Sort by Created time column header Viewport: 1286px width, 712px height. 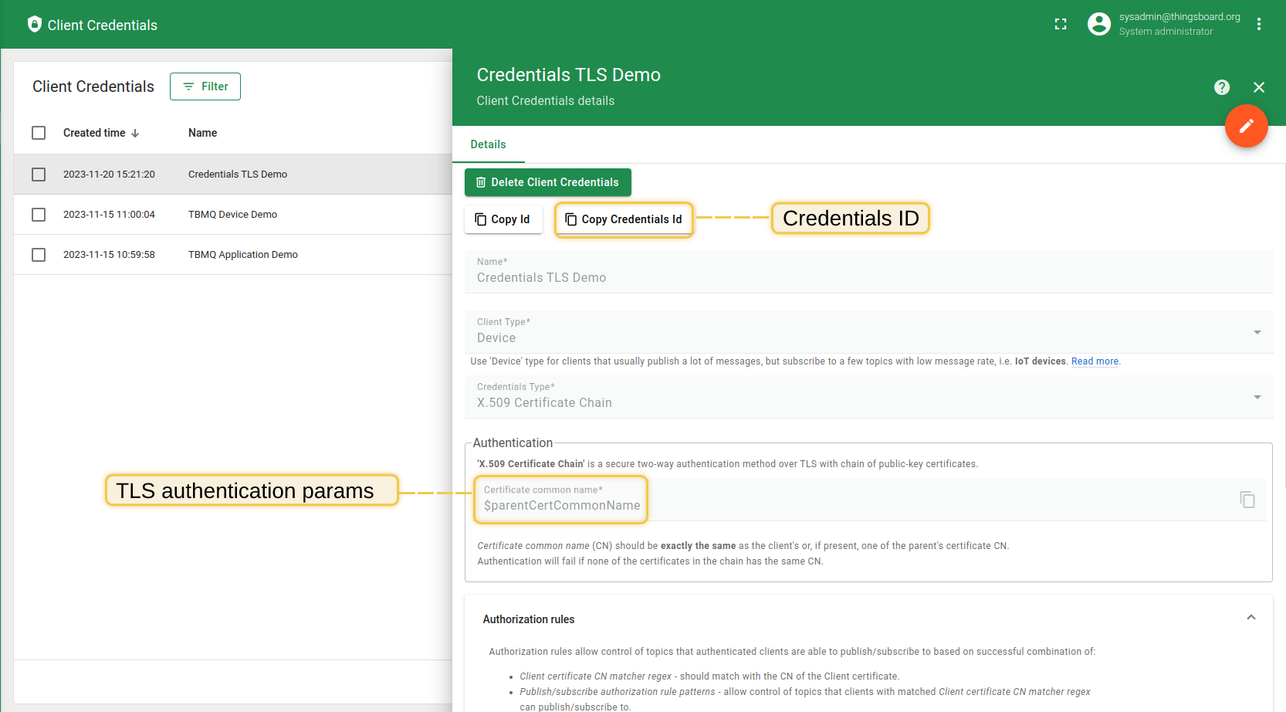pos(94,133)
